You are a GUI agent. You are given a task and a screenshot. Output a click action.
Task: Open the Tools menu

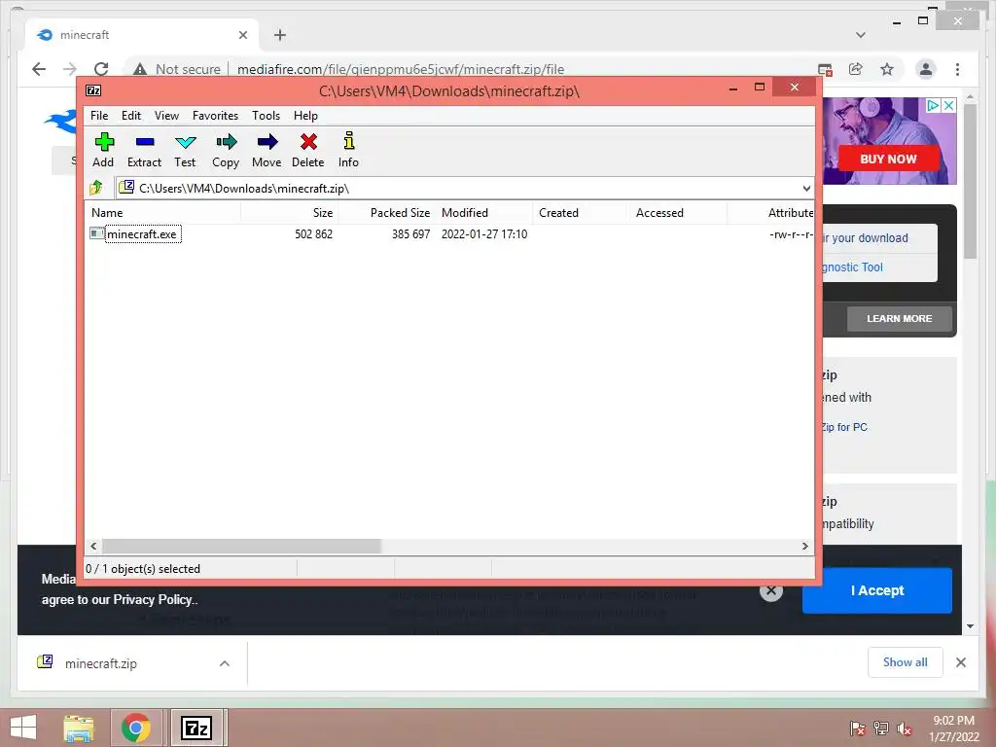(267, 116)
